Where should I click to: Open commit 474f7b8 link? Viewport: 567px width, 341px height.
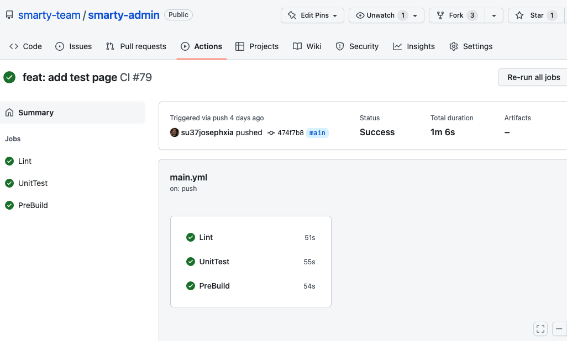point(290,132)
